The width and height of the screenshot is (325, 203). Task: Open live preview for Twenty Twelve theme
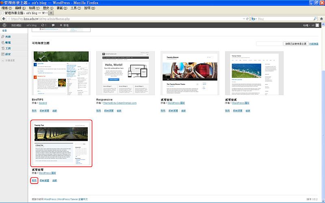[x=238, y=110]
